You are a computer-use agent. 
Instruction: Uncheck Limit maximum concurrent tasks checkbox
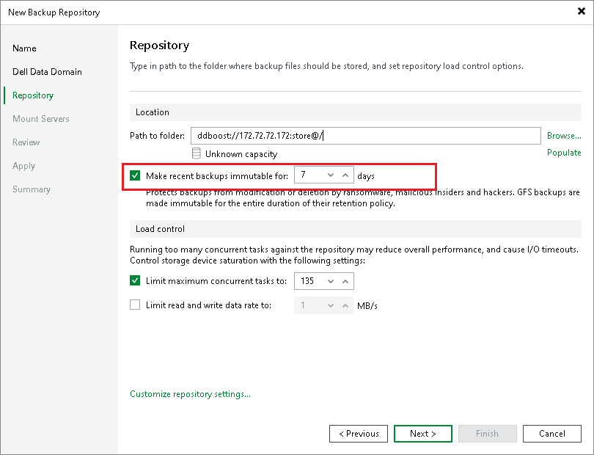click(135, 280)
